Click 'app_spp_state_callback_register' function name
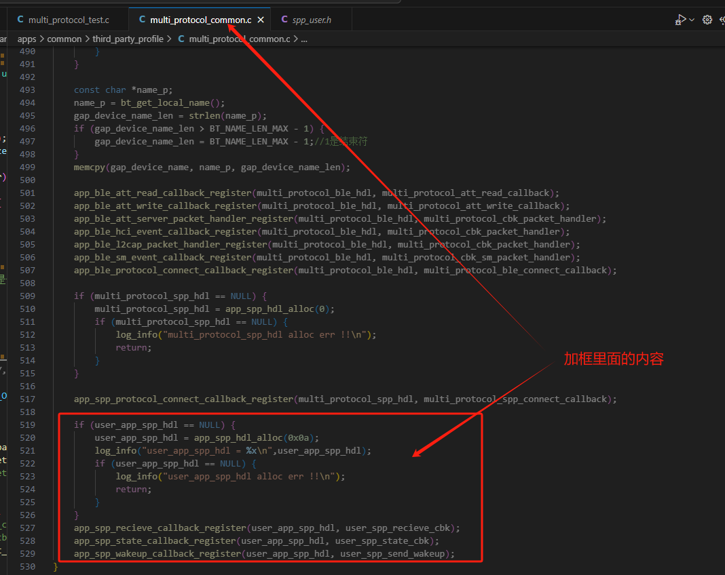The height and width of the screenshot is (575, 725). 155,541
